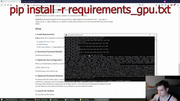
Task: Click the 'Setup' heading
Action: [x=38, y=29]
